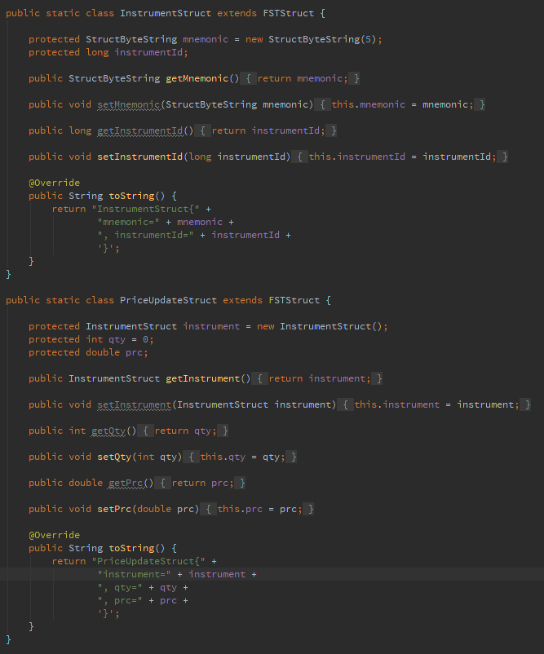Screen dimensions: 544x654
Task: Click the "instrument=" string on the highlighted line
Action: [x=135, y=574]
